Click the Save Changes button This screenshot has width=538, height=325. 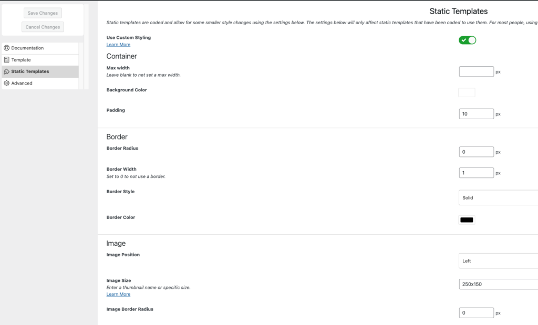click(x=43, y=13)
